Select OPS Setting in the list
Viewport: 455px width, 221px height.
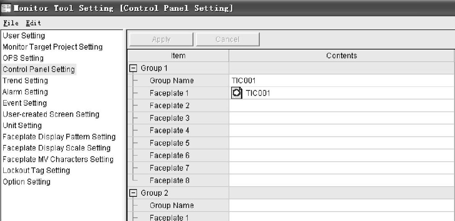pos(23,58)
